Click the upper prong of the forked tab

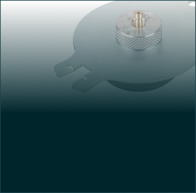(x=66, y=70)
